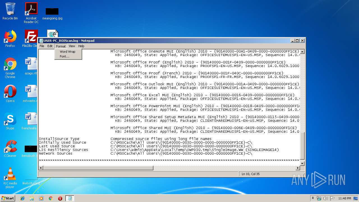
Task: Open the Chrome taskbar icon
Action: tap(51, 198)
